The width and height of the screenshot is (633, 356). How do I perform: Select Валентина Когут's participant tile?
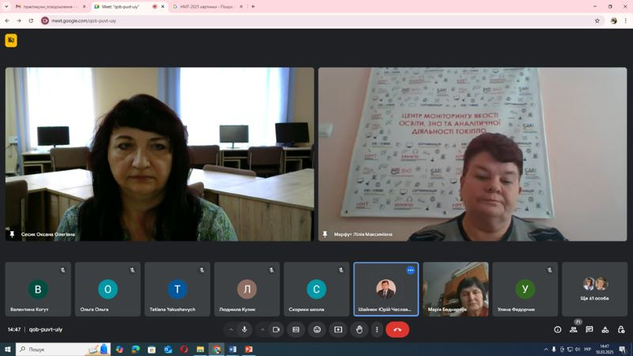point(38,289)
